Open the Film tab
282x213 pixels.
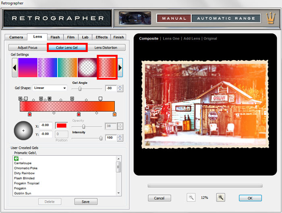pos(70,37)
